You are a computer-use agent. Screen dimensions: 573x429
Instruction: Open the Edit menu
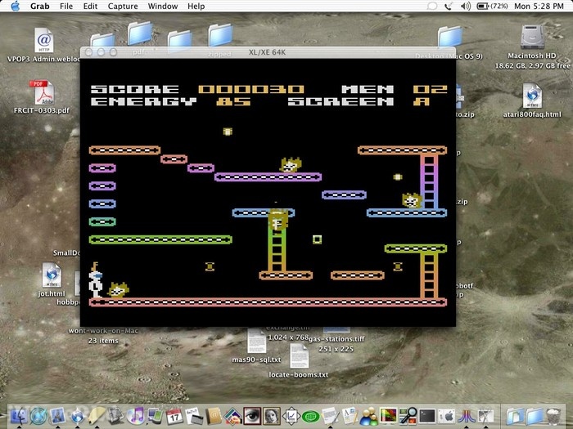[x=90, y=7]
